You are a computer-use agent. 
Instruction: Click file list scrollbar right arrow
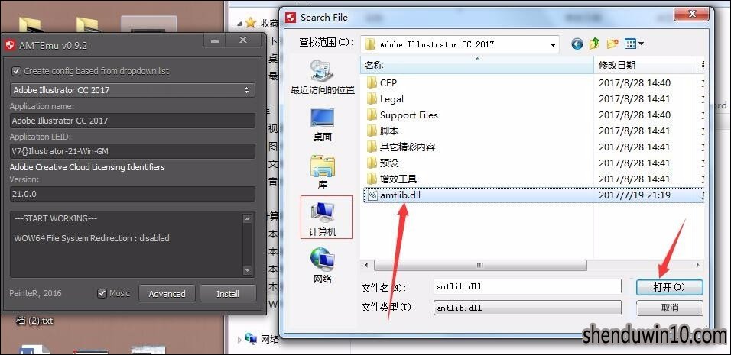[x=698, y=265]
